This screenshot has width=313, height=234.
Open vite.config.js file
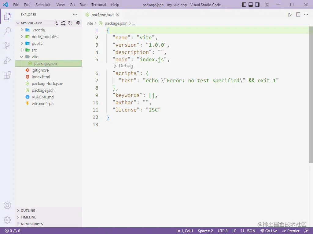[48, 104]
